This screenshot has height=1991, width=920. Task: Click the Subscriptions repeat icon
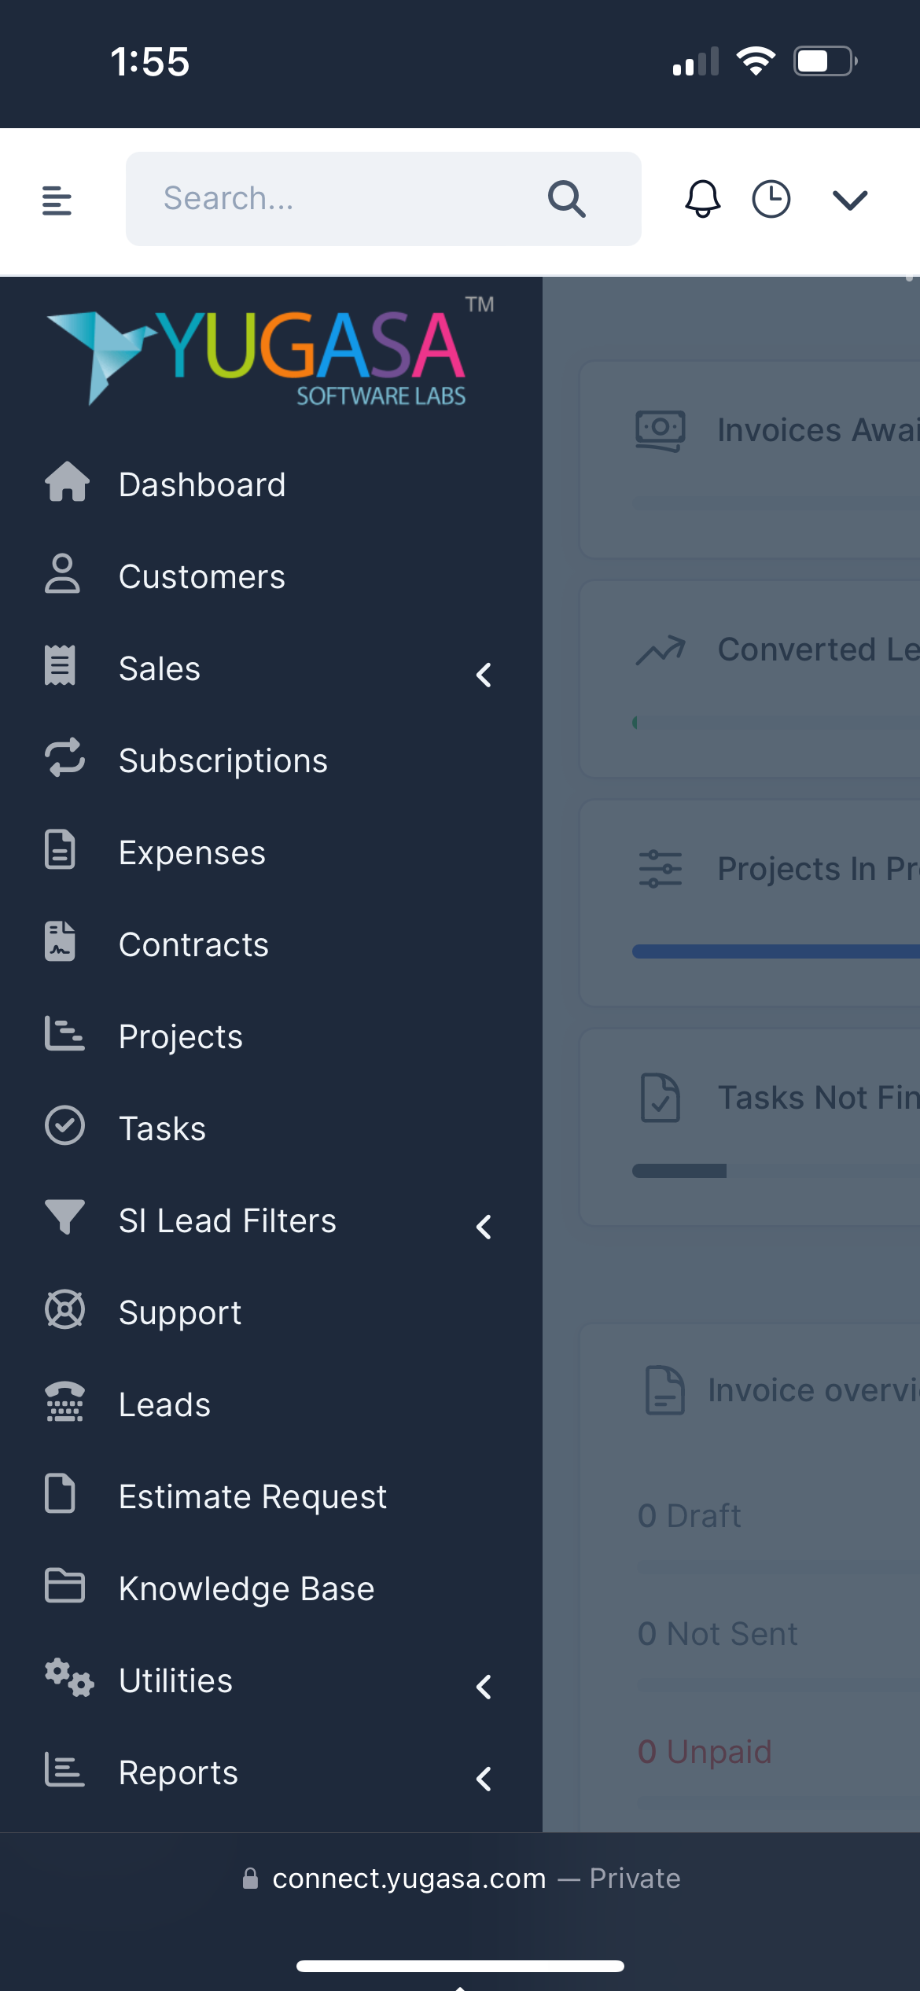tap(64, 757)
